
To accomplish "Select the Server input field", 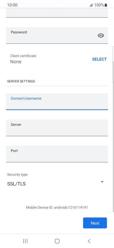I will coord(57,128).
